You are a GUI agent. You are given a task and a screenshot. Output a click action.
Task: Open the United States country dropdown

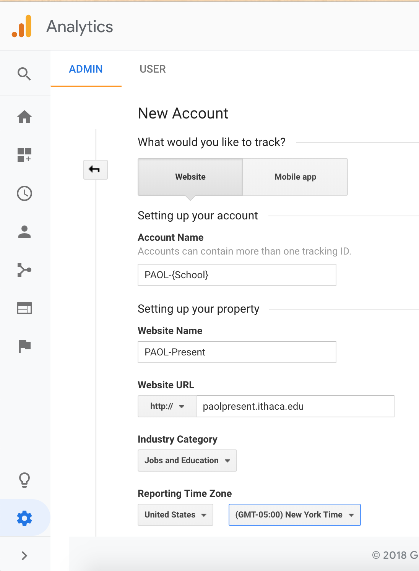(175, 515)
